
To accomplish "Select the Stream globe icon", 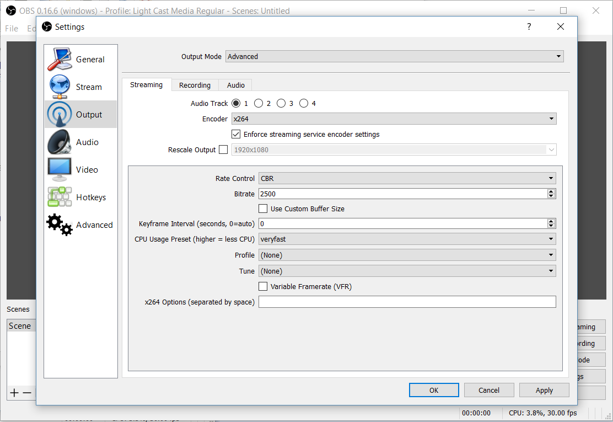I will [x=60, y=87].
